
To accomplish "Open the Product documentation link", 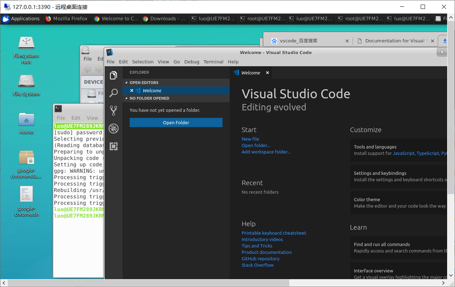I will click(x=267, y=252).
